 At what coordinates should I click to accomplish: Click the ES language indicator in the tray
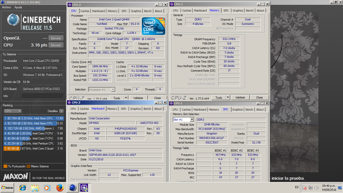tap(297, 187)
